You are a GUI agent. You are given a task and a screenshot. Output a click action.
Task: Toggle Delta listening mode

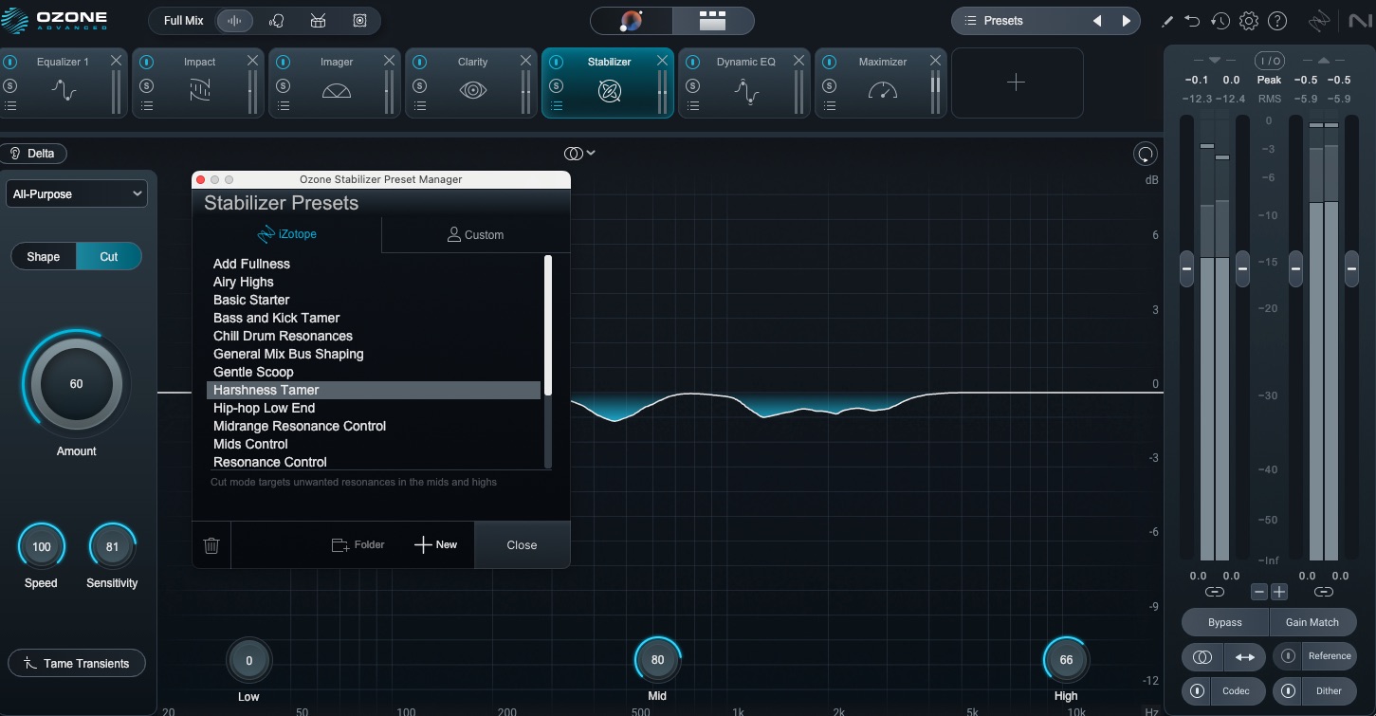(34, 154)
